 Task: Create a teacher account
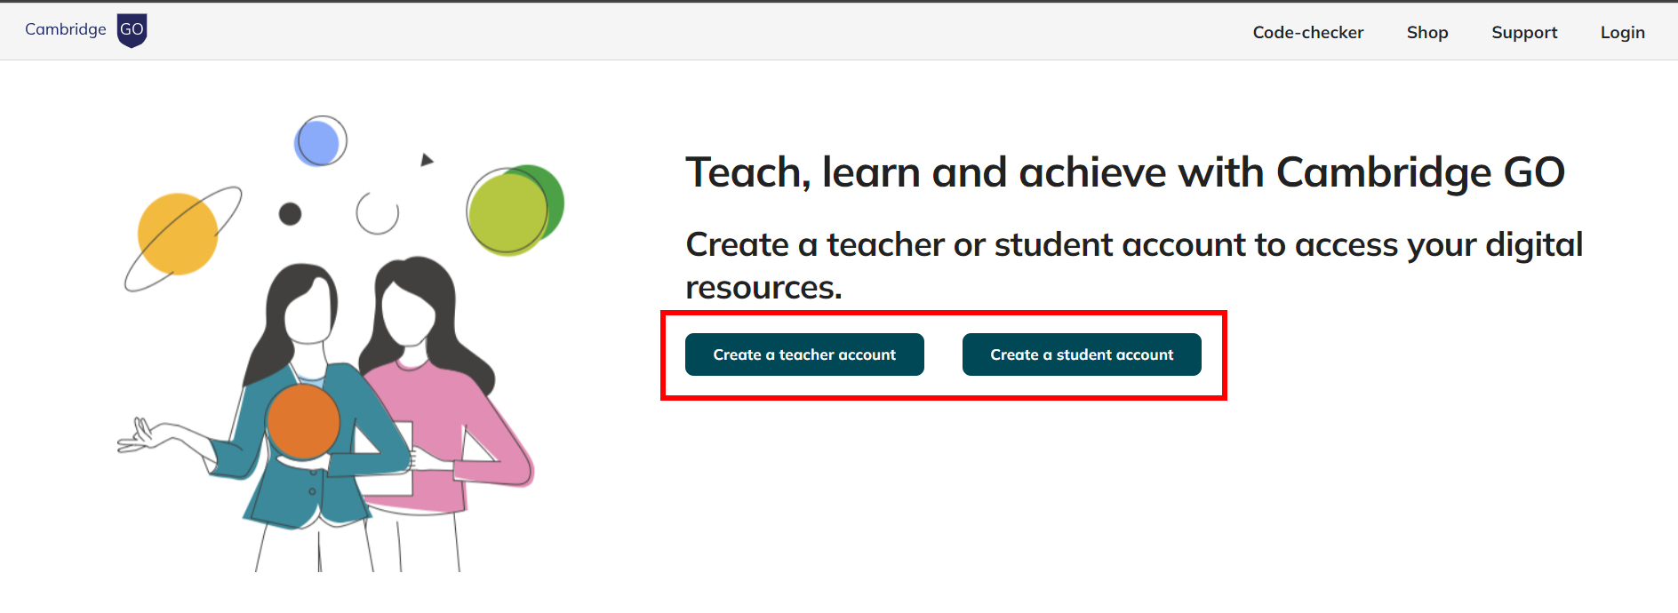tap(803, 354)
